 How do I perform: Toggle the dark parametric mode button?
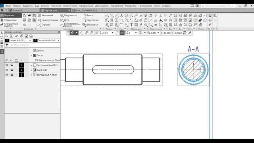tap(122, 33)
